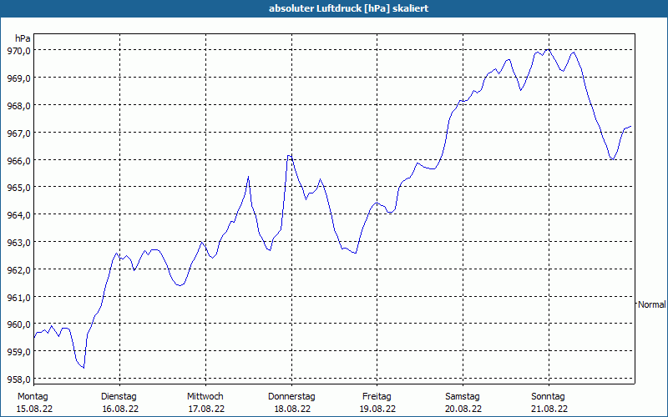Click the 961,0 axis value
The height and width of the screenshot is (417, 668).
click(x=18, y=298)
